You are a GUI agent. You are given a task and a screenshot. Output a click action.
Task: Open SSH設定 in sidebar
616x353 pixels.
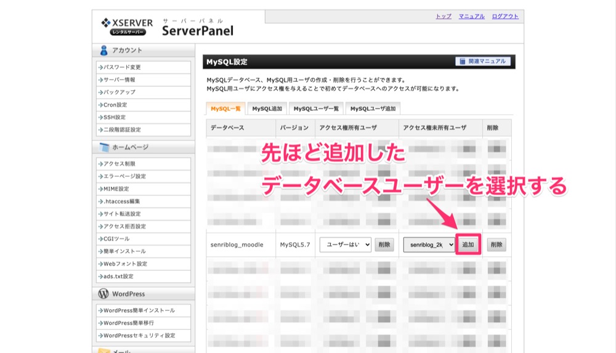(144, 117)
